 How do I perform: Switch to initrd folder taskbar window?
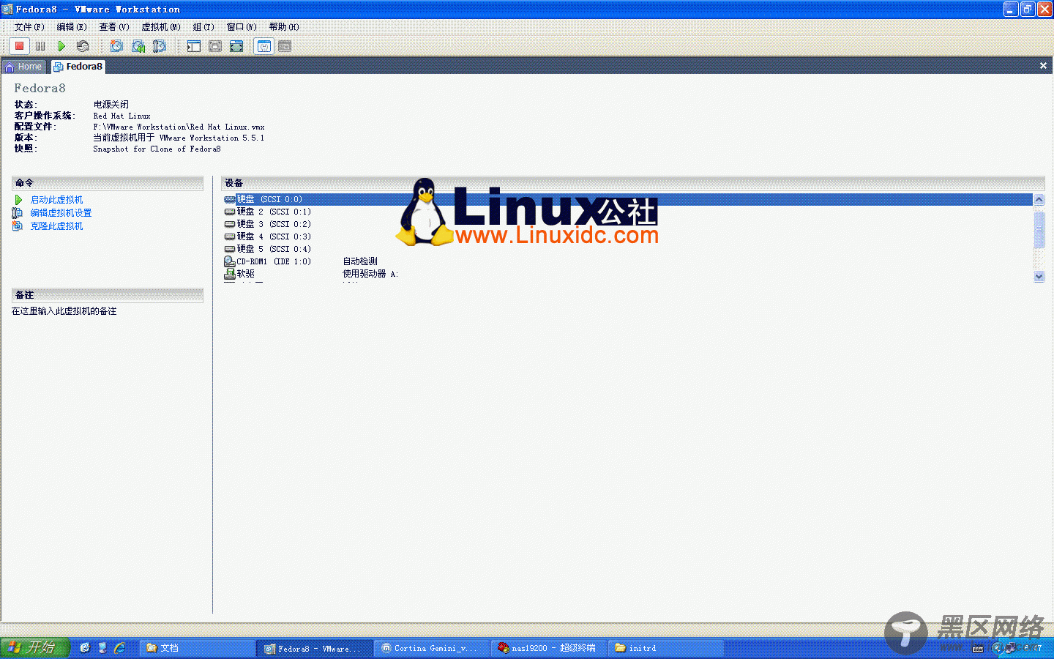[x=665, y=648]
